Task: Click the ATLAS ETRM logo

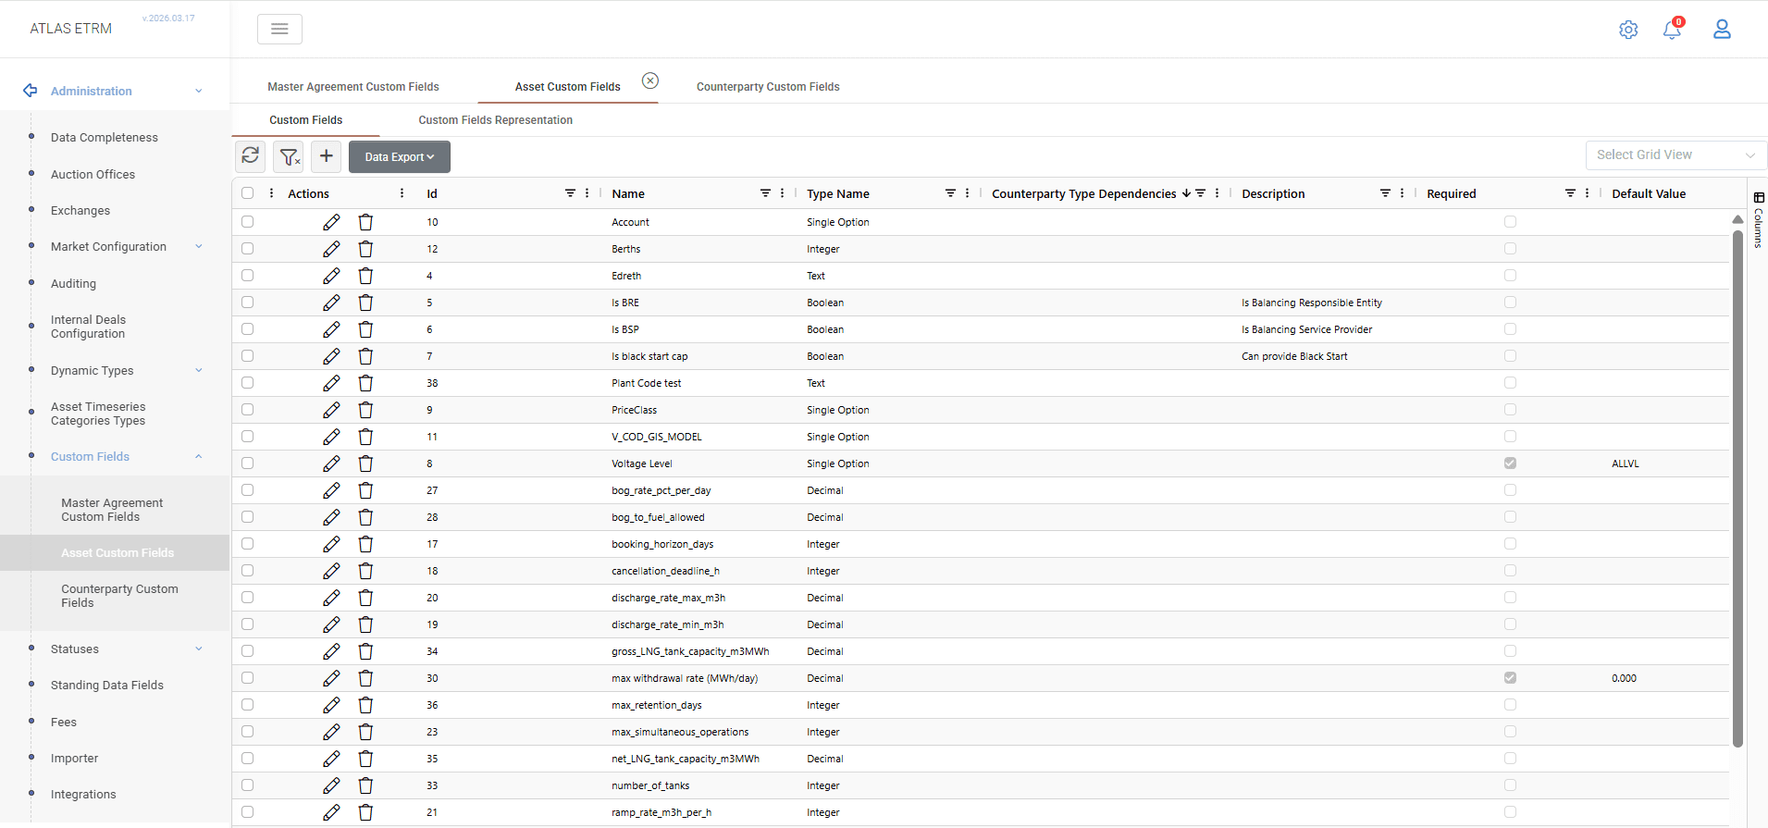Action: pos(70,29)
